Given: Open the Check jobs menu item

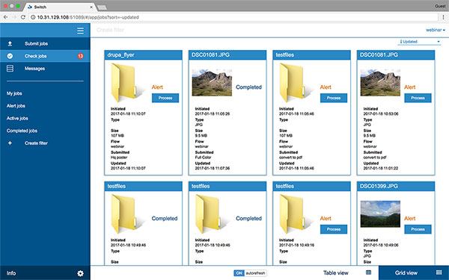Looking at the screenshot, I should tap(45, 56).
